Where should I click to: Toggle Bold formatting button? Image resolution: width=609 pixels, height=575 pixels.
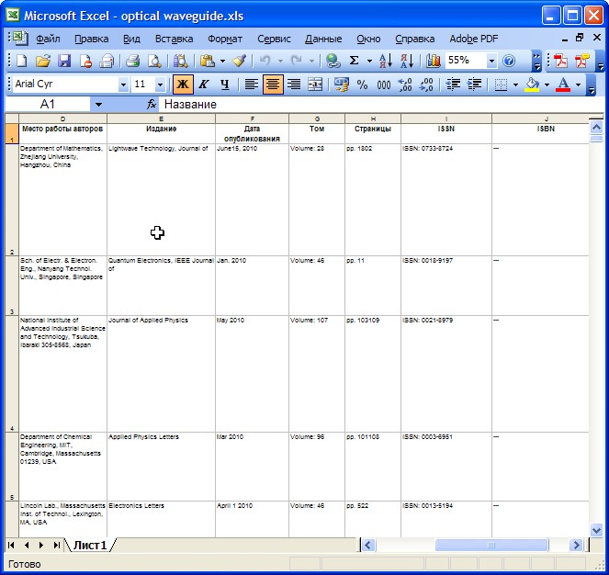coord(183,85)
